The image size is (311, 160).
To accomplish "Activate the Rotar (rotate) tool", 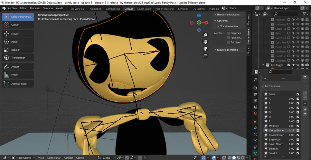I will coord(18,42).
